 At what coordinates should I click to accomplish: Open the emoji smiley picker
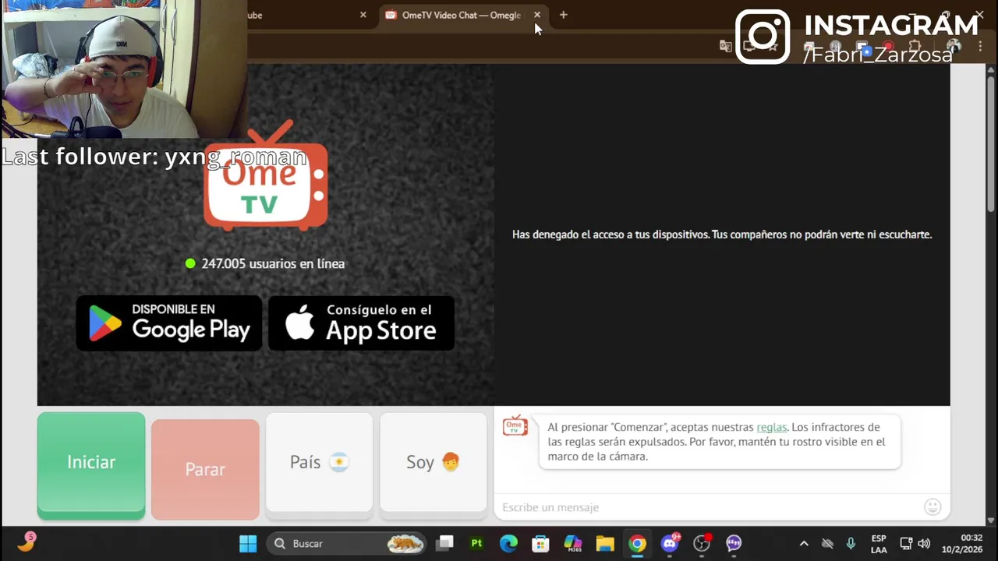coord(933,507)
